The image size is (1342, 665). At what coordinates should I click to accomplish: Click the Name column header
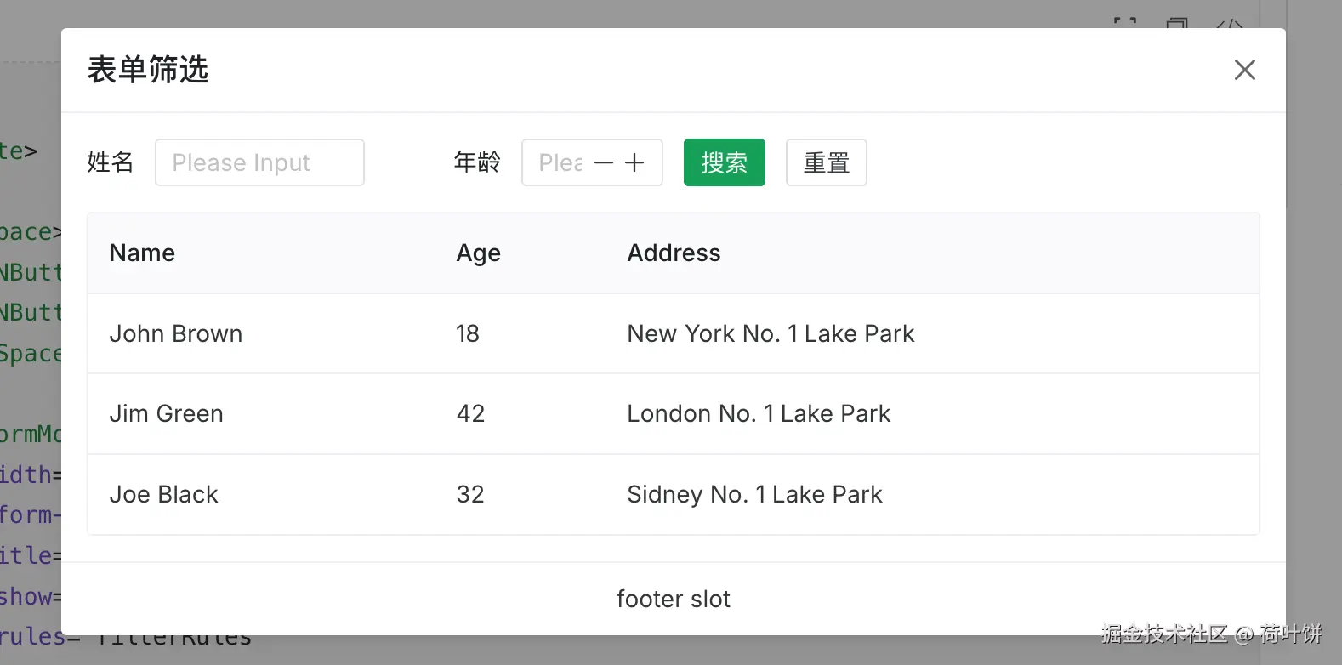point(142,253)
